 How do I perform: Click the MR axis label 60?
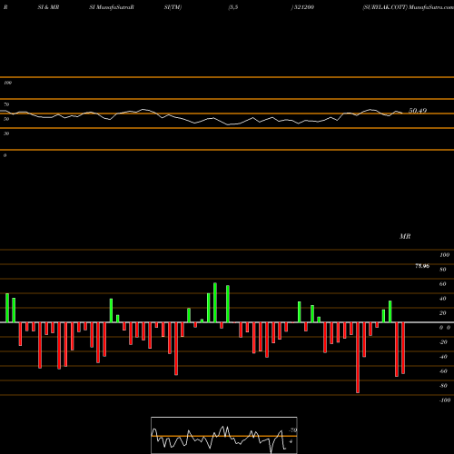tap(442, 284)
